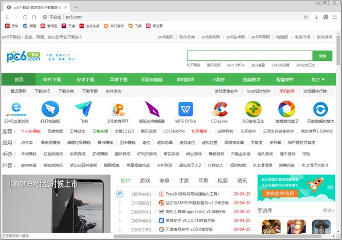Open the new tab with plus button
342x240 pixels.
76,6
